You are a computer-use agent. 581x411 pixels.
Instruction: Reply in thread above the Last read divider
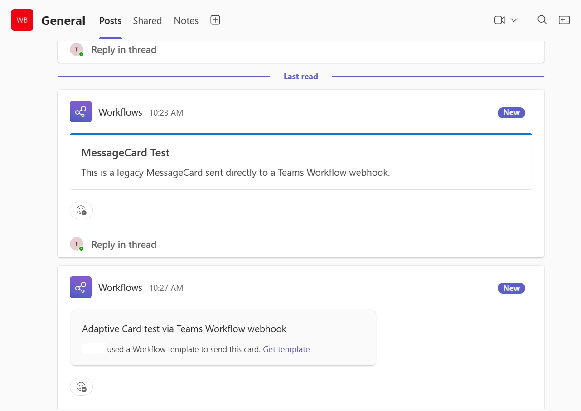(x=124, y=50)
